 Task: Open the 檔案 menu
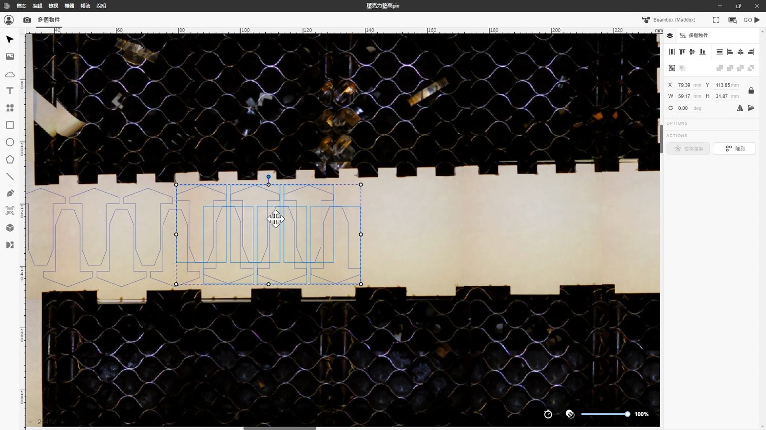click(21, 6)
